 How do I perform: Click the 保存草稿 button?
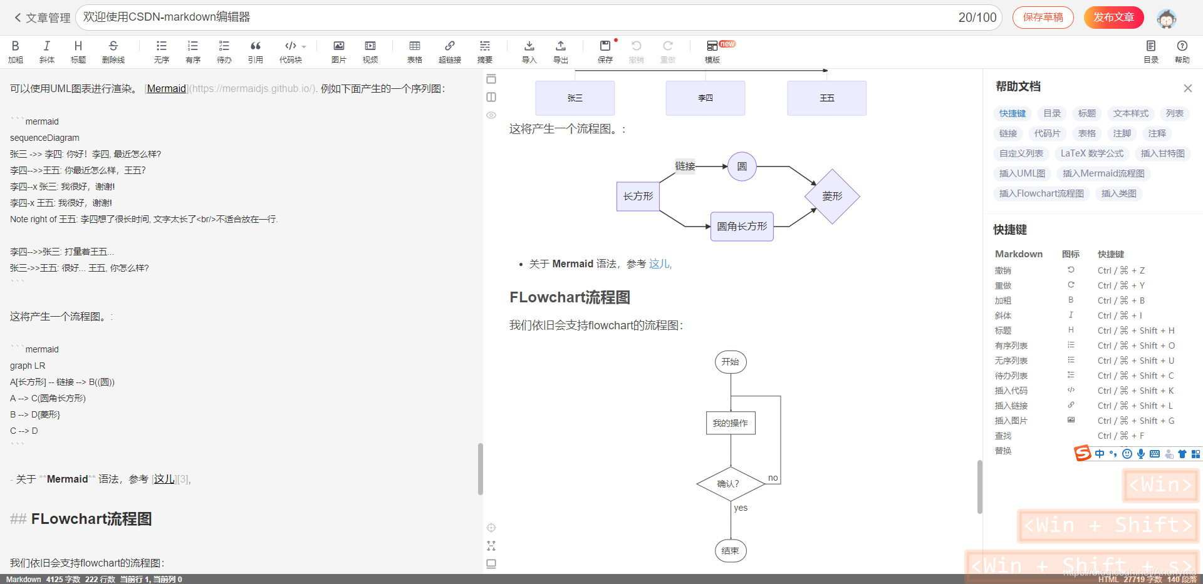tap(1043, 18)
